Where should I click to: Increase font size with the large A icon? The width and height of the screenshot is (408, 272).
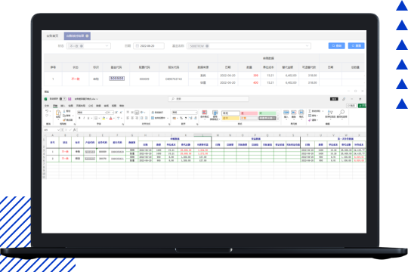click(116, 113)
